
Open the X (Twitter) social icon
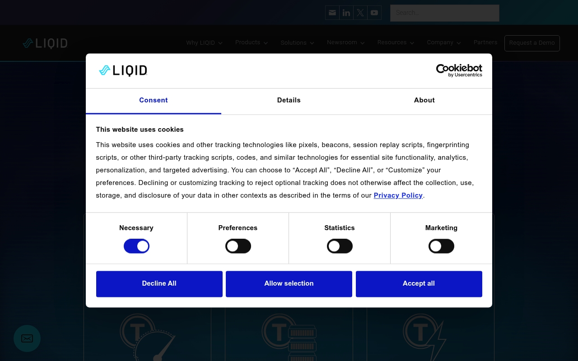(360, 13)
